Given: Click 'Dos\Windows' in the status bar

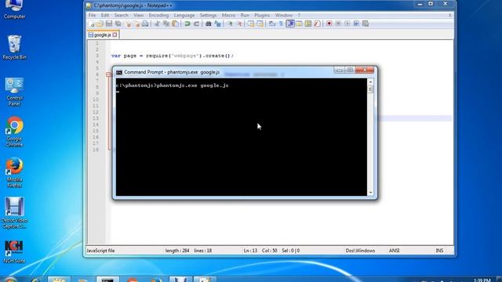Looking at the screenshot, I should tap(360, 251).
